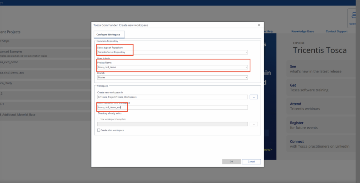The width and height of the screenshot is (360, 183).
Task: Switch to the Configure Workspace tab
Action: click(x=109, y=35)
